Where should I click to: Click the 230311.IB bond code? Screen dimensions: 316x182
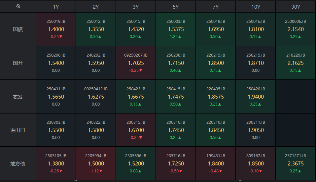[256, 122]
